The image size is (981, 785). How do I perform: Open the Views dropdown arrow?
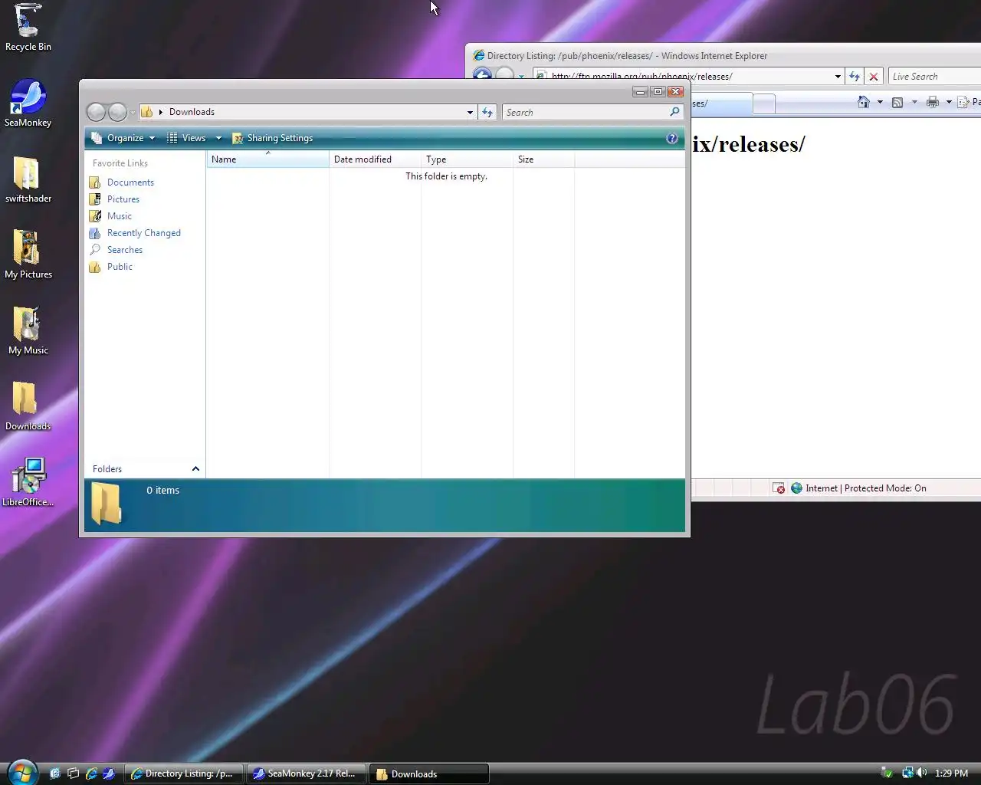(x=218, y=138)
